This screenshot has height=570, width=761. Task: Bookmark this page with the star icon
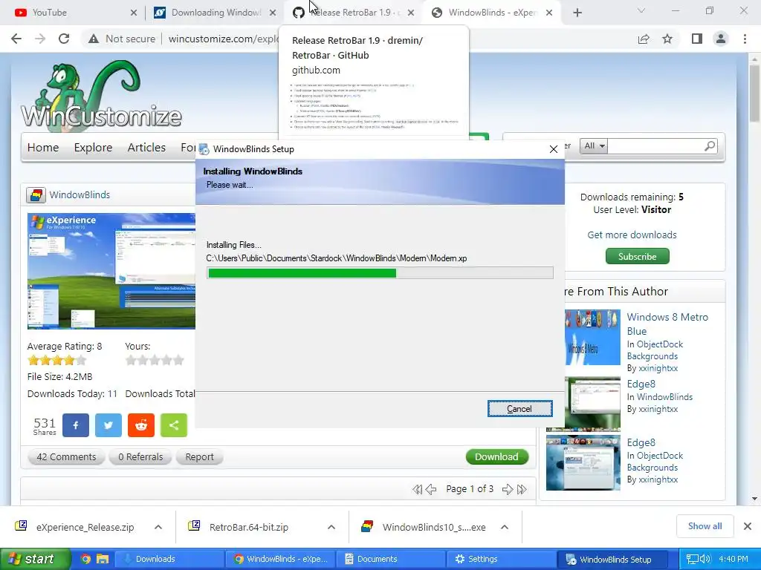(x=667, y=39)
